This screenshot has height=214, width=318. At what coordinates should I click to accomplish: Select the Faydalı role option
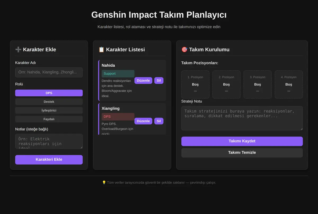49,119
